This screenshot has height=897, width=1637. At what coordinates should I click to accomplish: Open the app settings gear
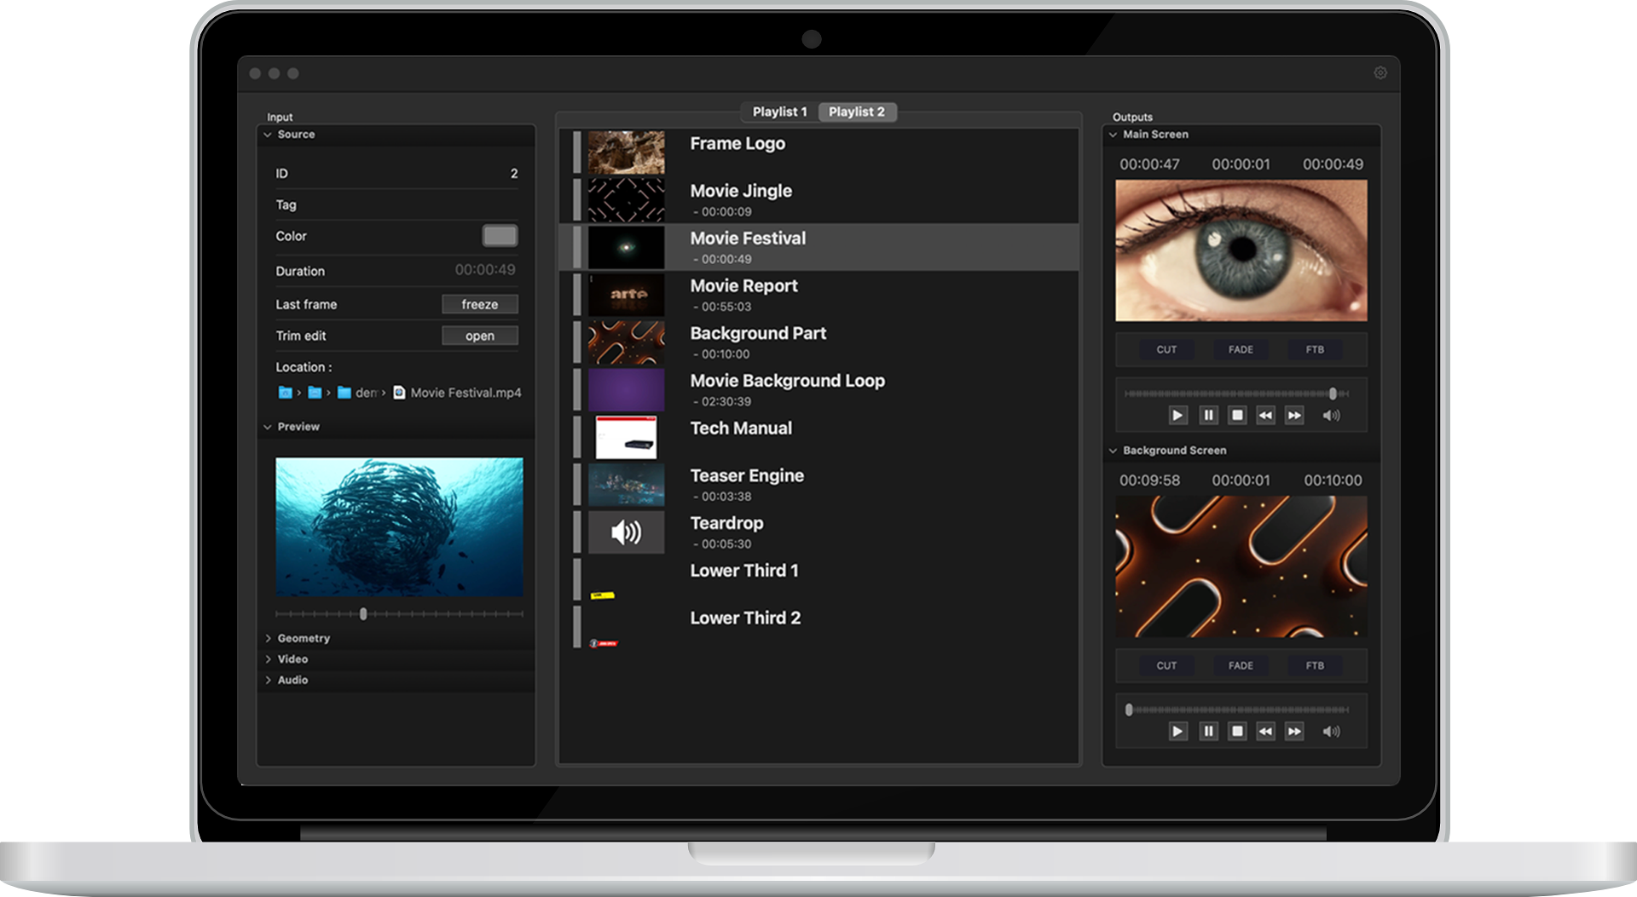point(1381,73)
